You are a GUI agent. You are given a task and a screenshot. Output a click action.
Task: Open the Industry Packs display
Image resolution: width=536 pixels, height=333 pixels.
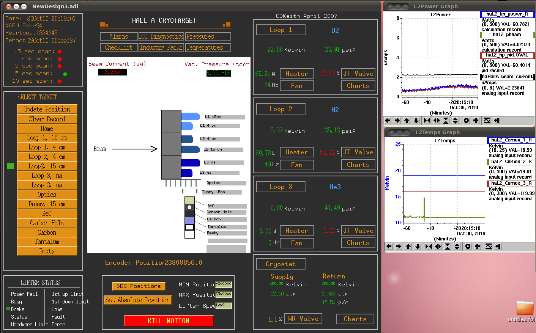coord(161,47)
